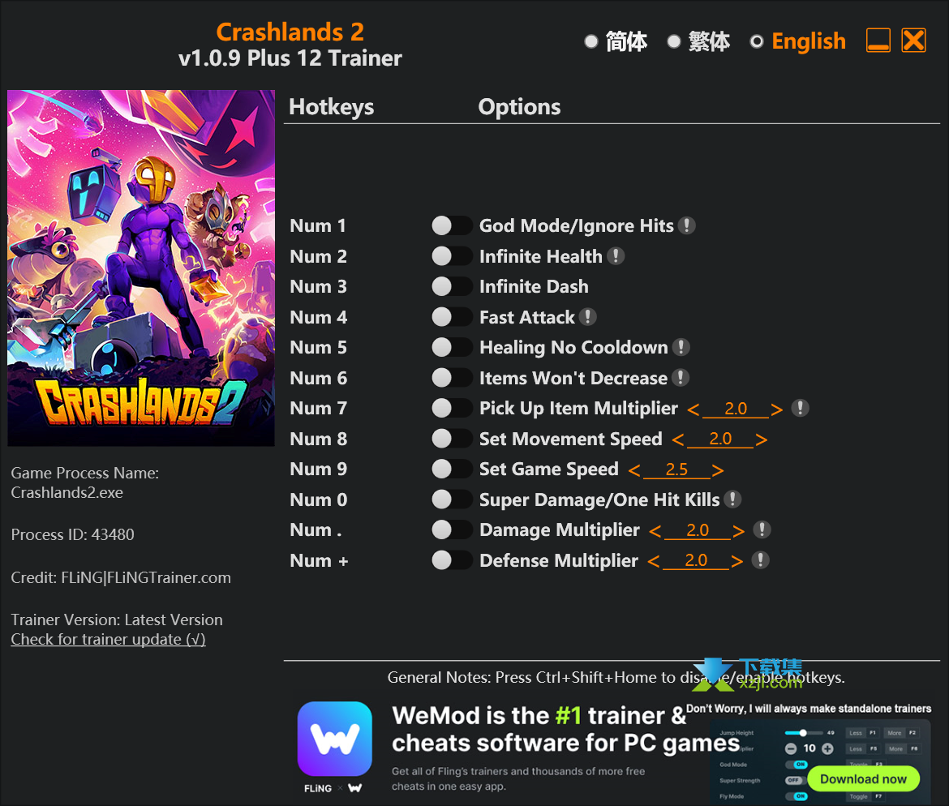Click the WeMod app logo icon
Image resolution: width=949 pixels, height=806 pixels.
pos(335,738)
